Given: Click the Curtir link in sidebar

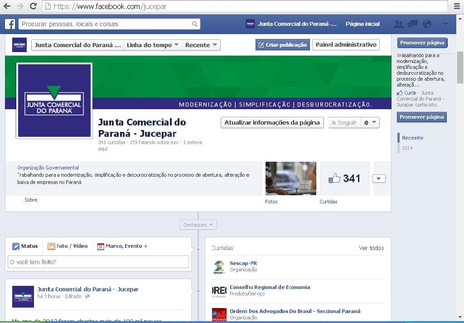Looking at the screenshot, I should [410, 93].
